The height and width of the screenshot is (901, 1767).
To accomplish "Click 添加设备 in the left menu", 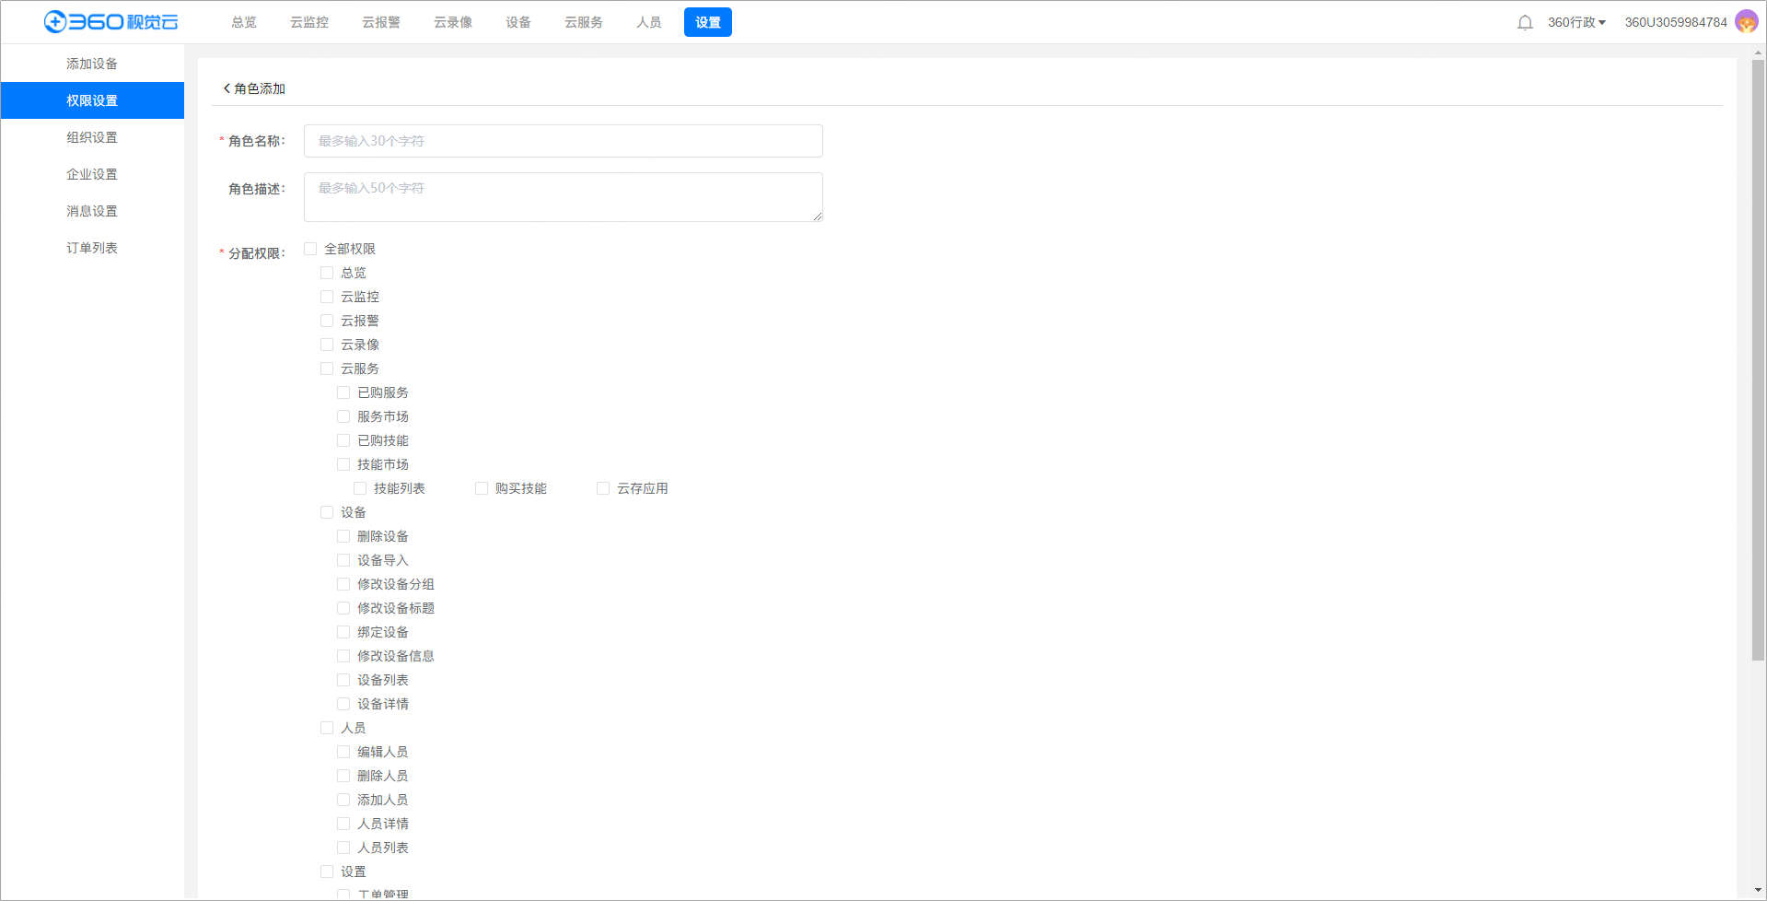I will click(92, 64).
